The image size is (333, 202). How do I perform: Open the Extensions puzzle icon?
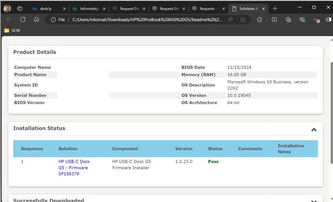[x=259, y=20]
